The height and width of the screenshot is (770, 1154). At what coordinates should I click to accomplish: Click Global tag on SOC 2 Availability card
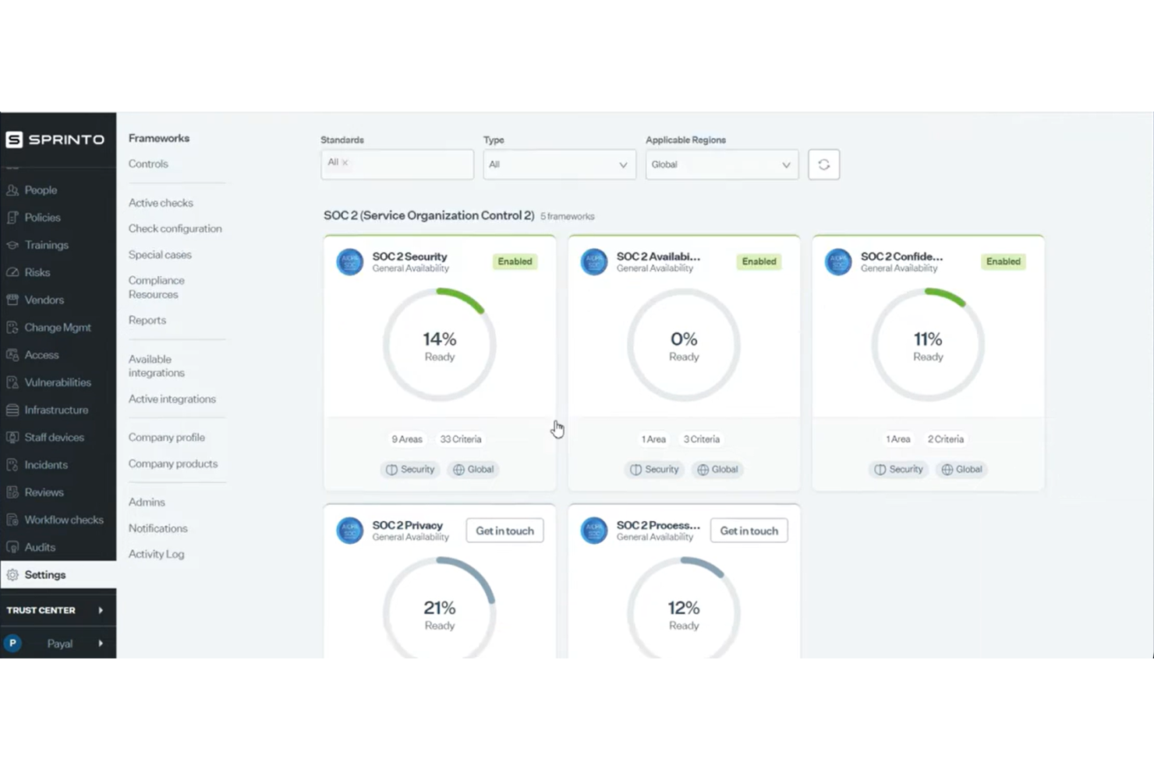pos(717,470)
